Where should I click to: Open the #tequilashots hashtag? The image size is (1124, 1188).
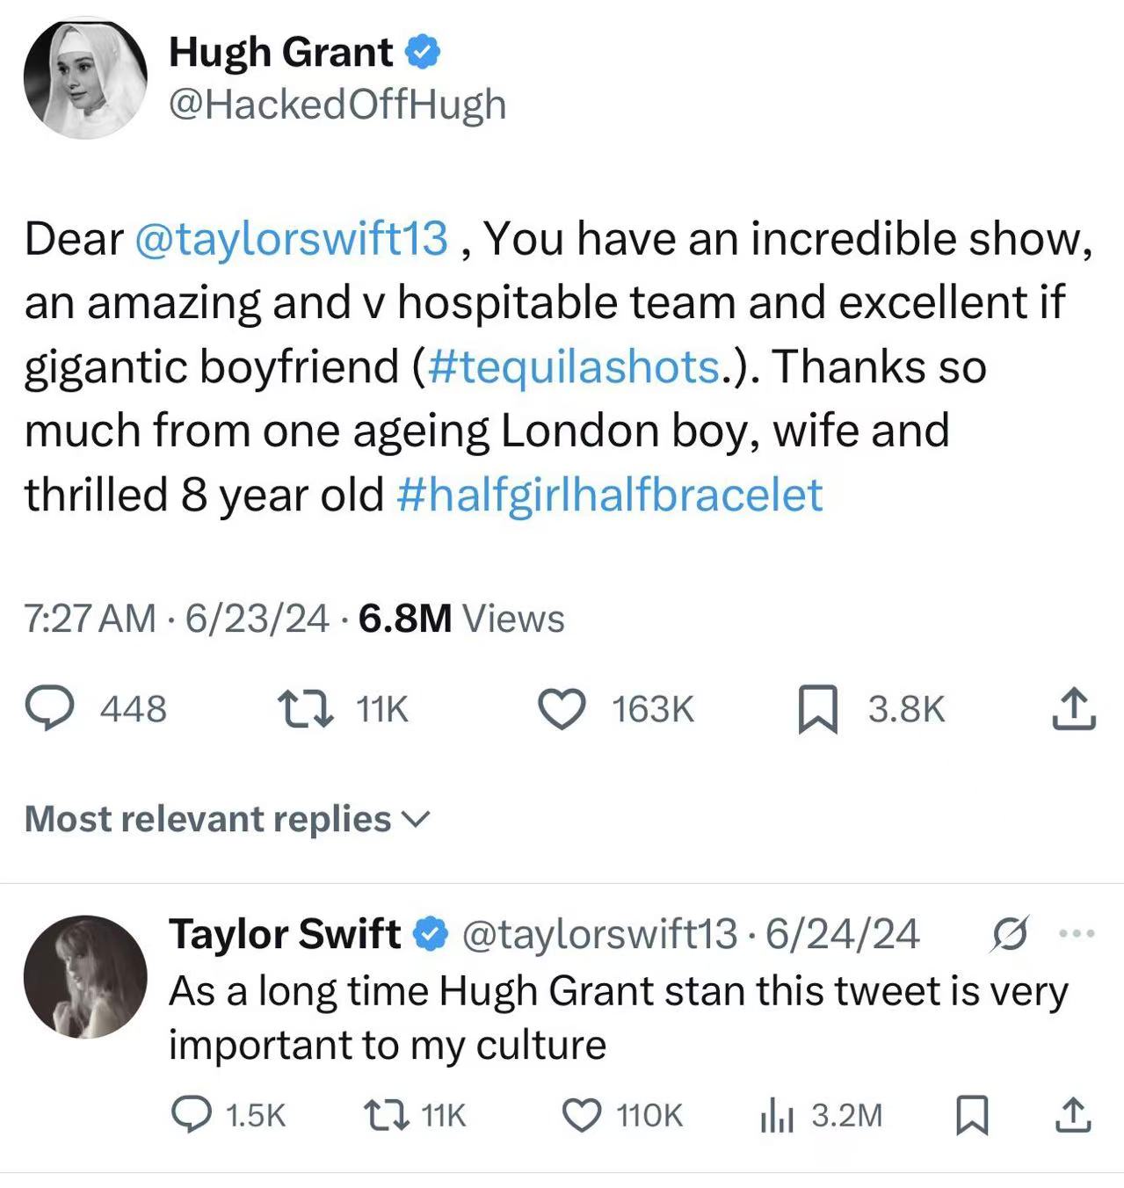575,366
